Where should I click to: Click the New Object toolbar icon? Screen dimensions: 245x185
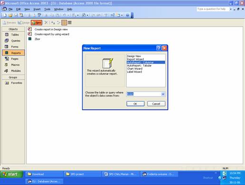pyautogui.click(x=118, y=15)
